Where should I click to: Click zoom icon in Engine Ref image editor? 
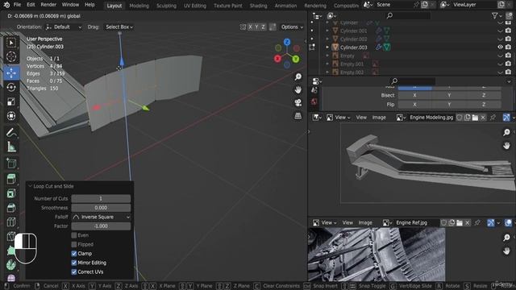click(x=506, y=238)
